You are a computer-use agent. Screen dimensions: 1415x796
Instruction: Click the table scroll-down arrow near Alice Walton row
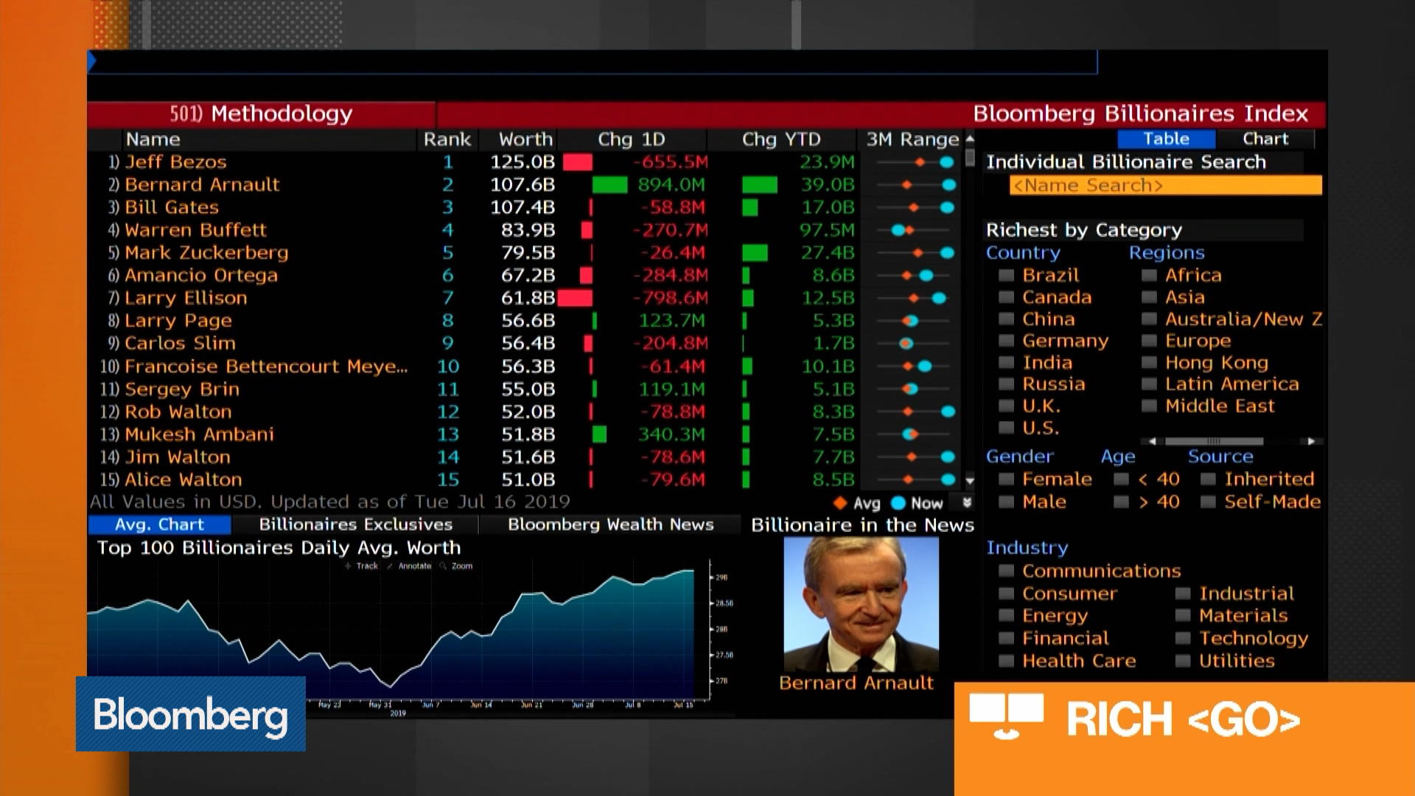click(x=970, y=481)
